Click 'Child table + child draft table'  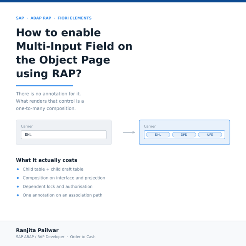[53, 169]
